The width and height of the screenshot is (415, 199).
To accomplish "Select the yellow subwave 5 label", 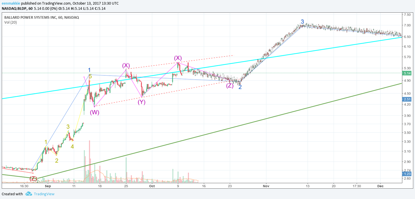I will coord(90,76).
